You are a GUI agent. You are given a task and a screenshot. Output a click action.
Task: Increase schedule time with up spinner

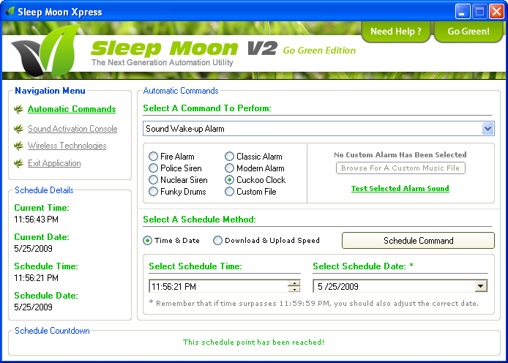(294, 283)
